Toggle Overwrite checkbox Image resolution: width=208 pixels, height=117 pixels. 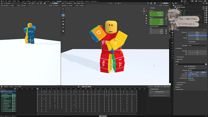pyautogui.click(x=188, y=78)
